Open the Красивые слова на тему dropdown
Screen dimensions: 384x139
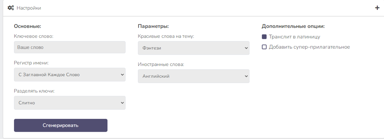click(x=193, y=48)
